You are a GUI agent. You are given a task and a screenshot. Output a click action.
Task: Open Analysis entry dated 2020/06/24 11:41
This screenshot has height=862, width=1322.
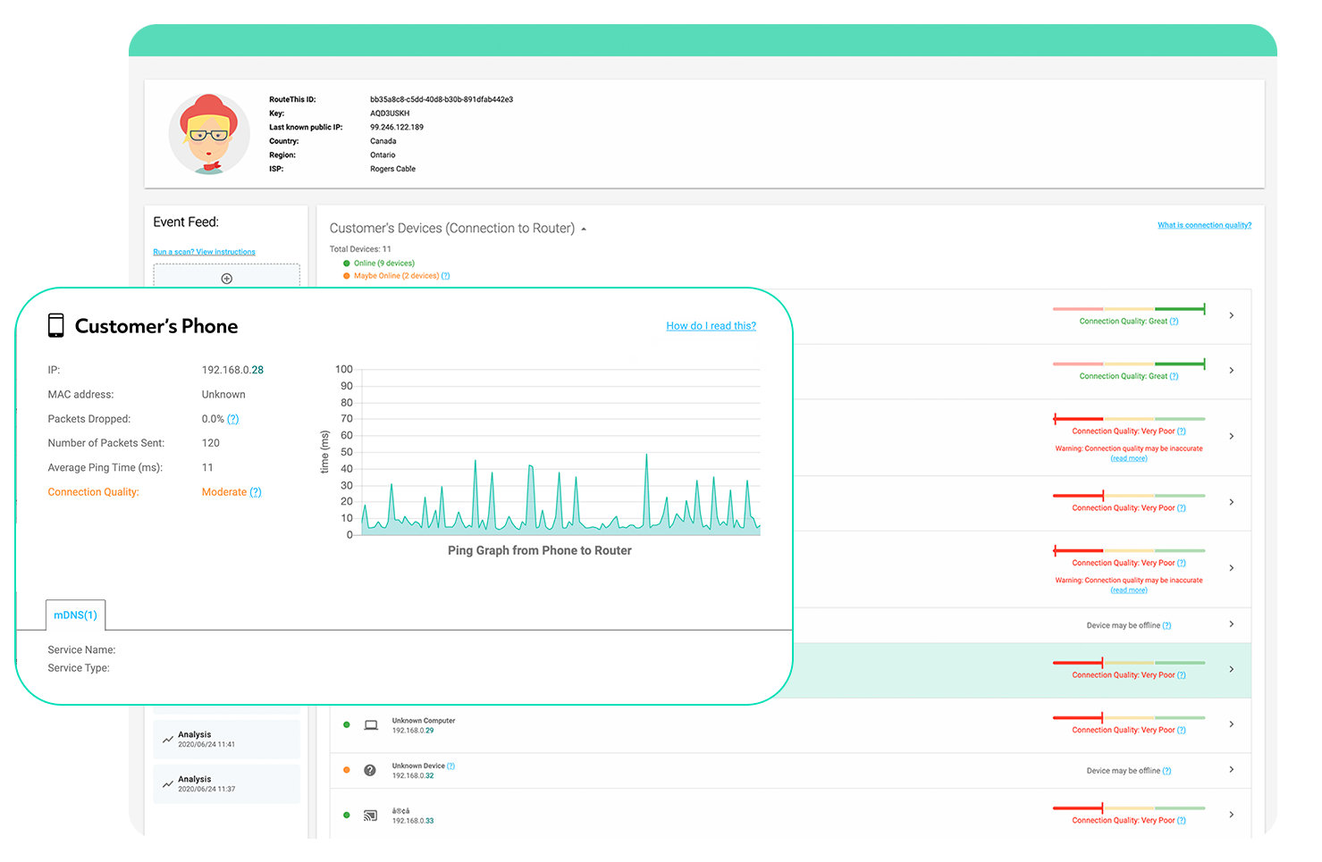coord(226,739)
